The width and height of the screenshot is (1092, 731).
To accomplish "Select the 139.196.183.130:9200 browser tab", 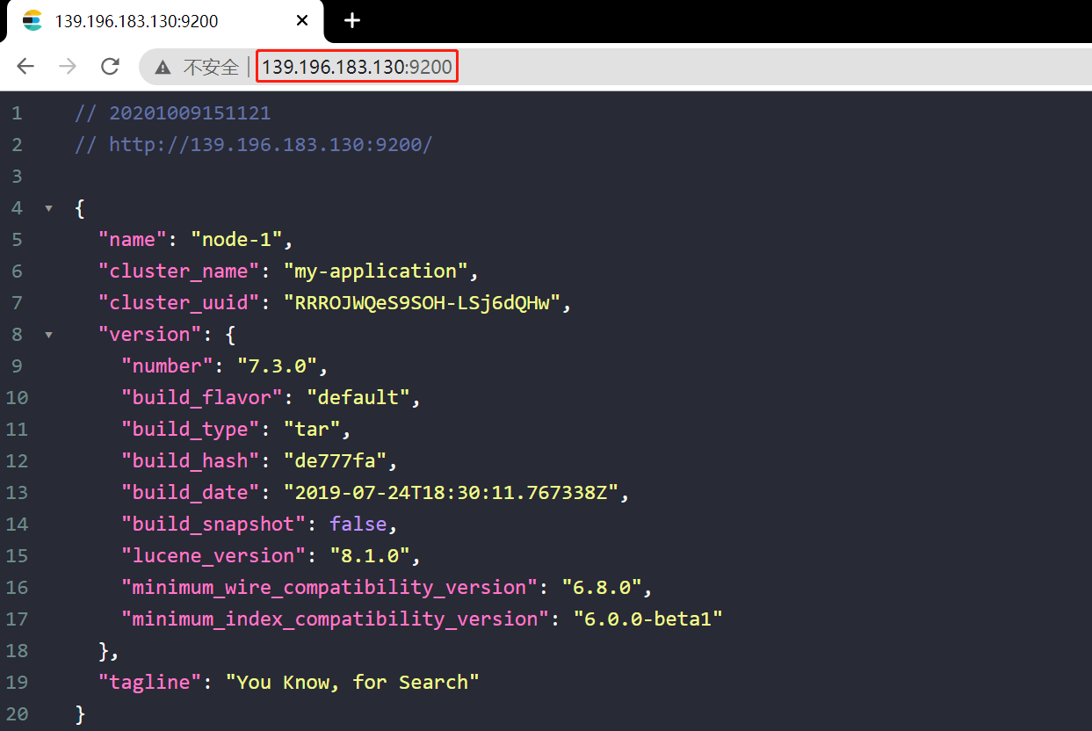I will (x=164, y=21).
